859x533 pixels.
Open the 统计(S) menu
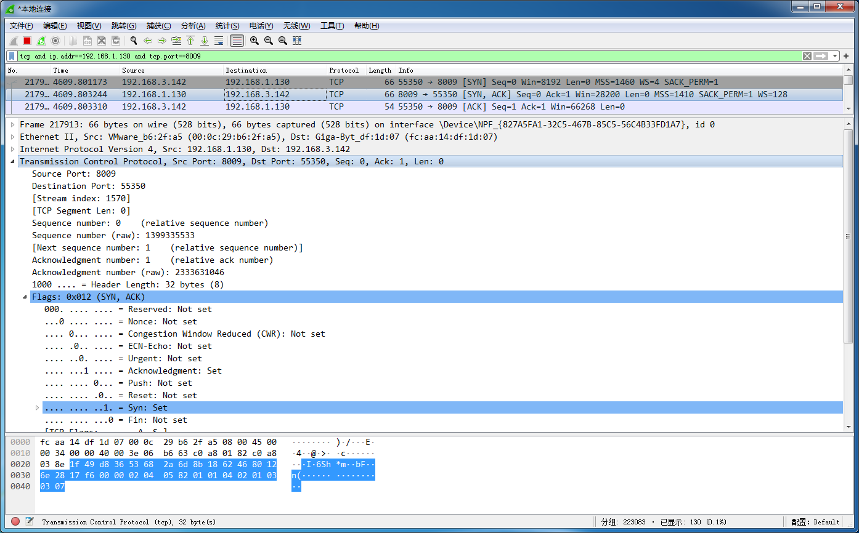pos(227,26)
